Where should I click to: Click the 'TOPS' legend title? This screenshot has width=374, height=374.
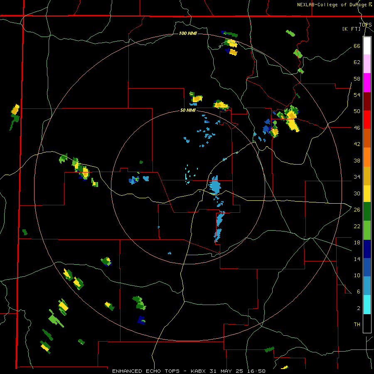coord(365,25)
